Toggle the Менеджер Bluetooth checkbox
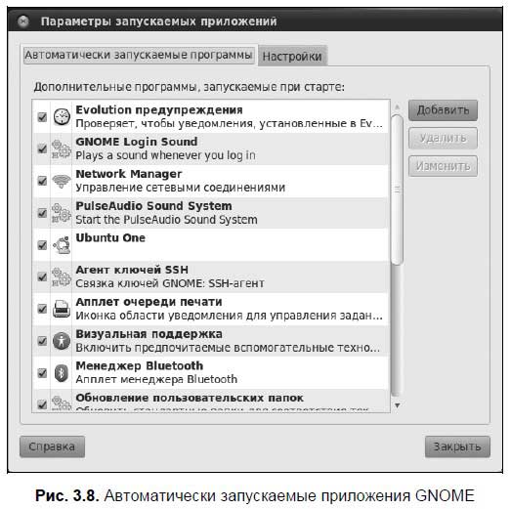 tap(42, 373)
